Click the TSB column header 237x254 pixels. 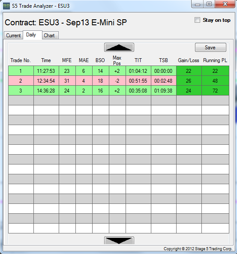(163, 60)
